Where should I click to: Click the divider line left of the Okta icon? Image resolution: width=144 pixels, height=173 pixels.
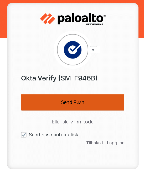pyautogui.click(x=30, y=50)
